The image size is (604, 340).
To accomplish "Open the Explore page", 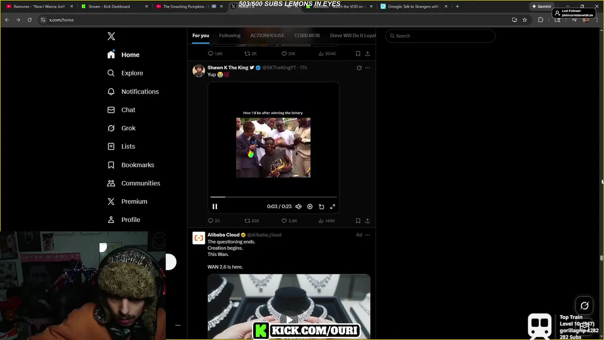I will pos(125,73).
